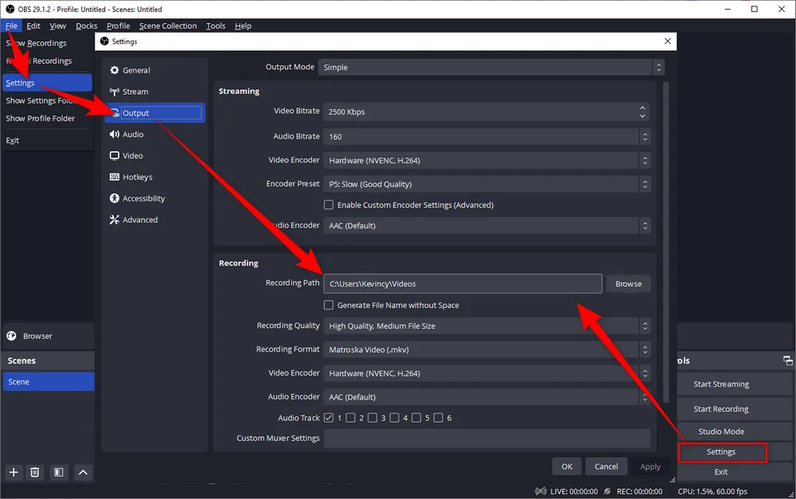Image resolution: width=796 pixels, height=499 pixels.
Task: Click the General gear icon in sidebar
Action: point(115,71)
